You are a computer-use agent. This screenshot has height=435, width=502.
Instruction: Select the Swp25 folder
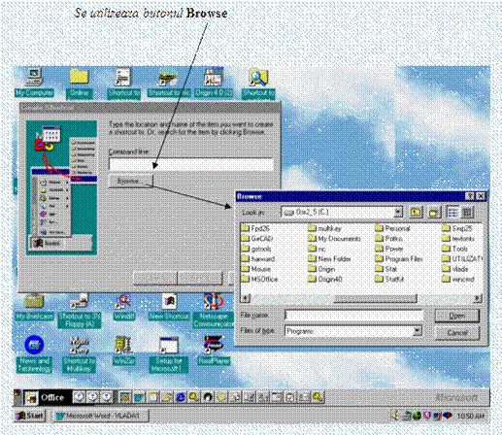(x=457, y=228)
